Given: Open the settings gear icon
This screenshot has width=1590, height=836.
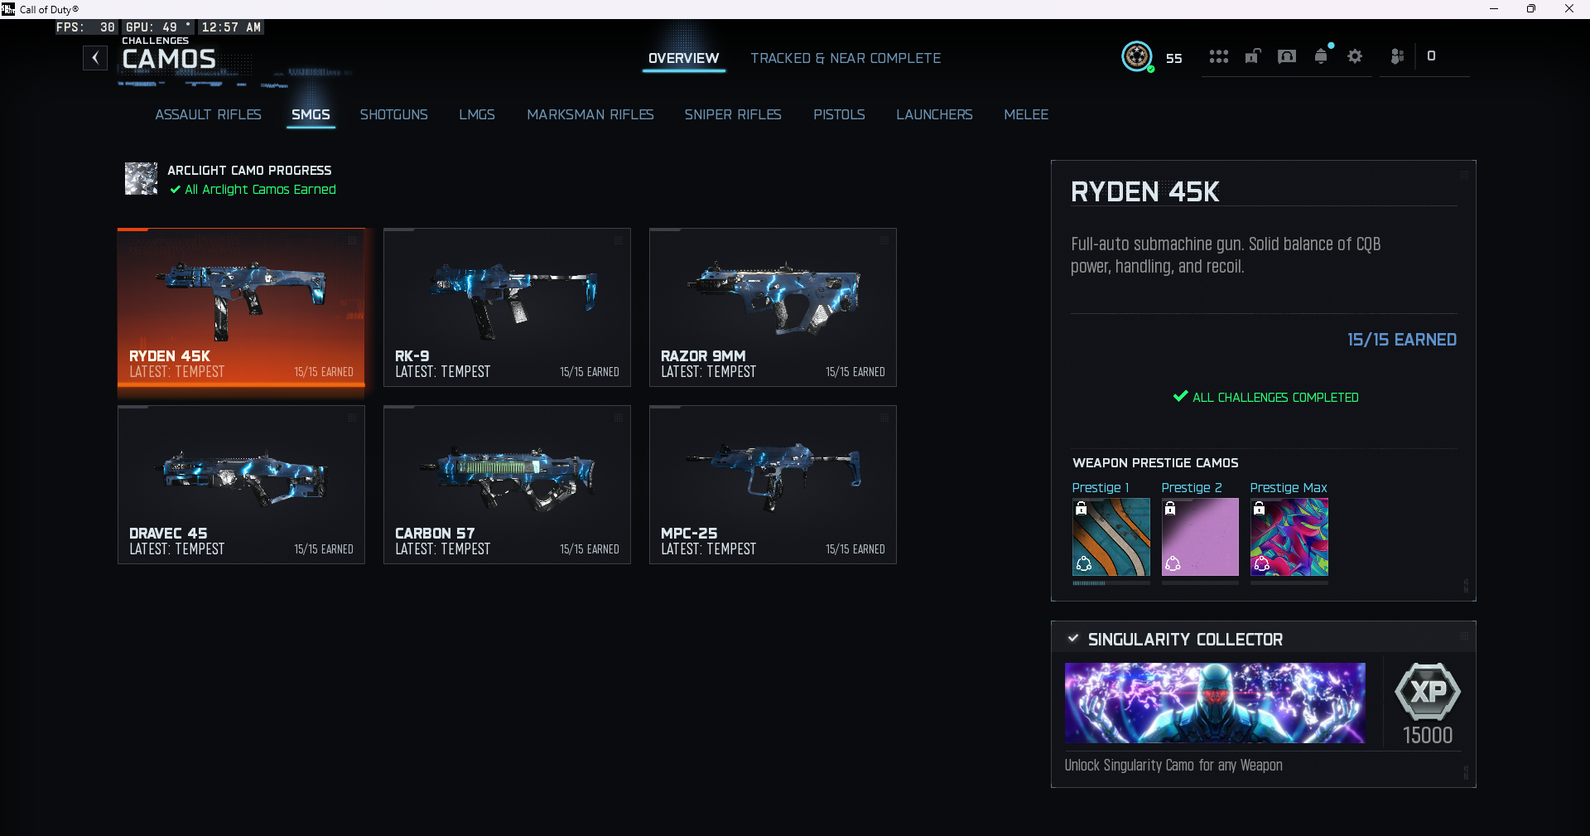Looking at the screenshot, I should [x=1355, y=56].
